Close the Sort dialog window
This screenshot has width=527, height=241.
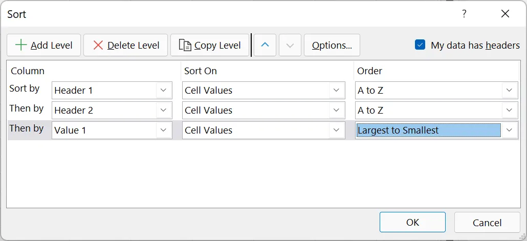click(x=506, y=14)
